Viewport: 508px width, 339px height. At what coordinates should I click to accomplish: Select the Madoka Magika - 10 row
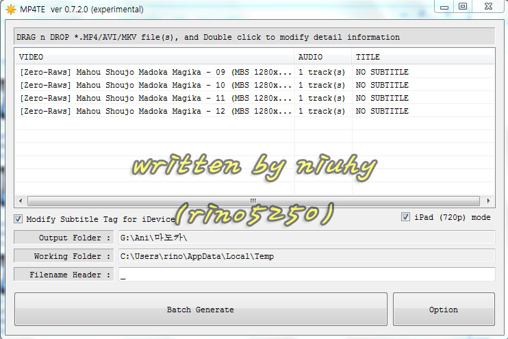[x=255, y=85]
